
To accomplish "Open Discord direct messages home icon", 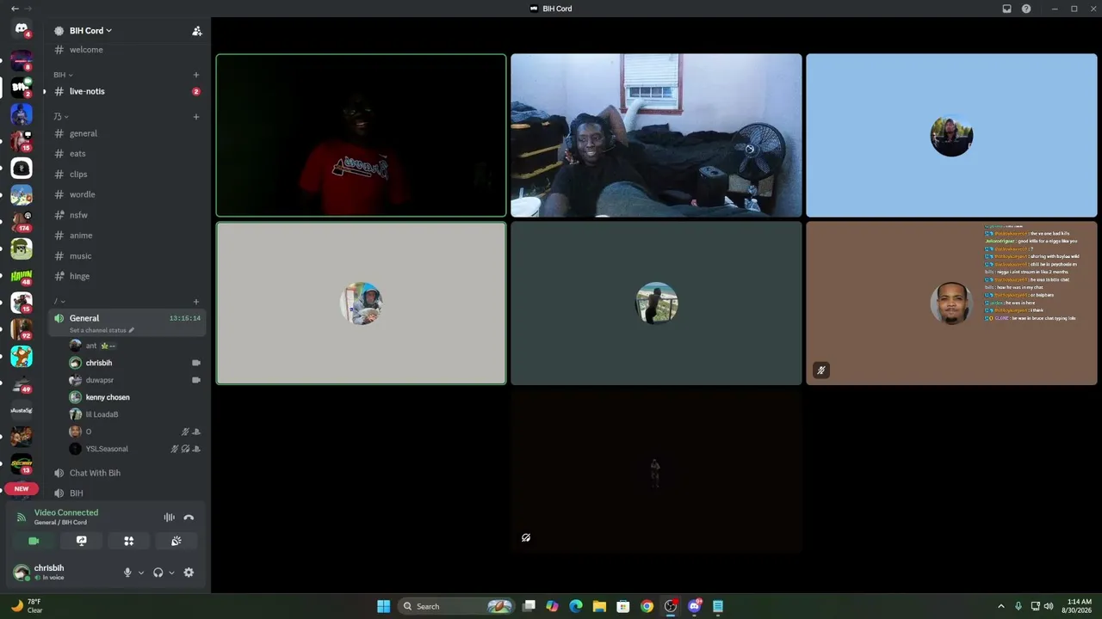I will (22, 29).
